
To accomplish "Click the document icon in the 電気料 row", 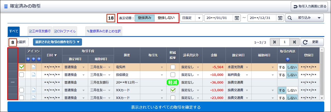I will [x=34, y=67].
